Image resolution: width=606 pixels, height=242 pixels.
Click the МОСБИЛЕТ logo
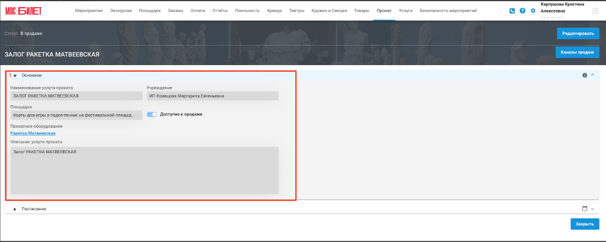click(x=23, y=11)
